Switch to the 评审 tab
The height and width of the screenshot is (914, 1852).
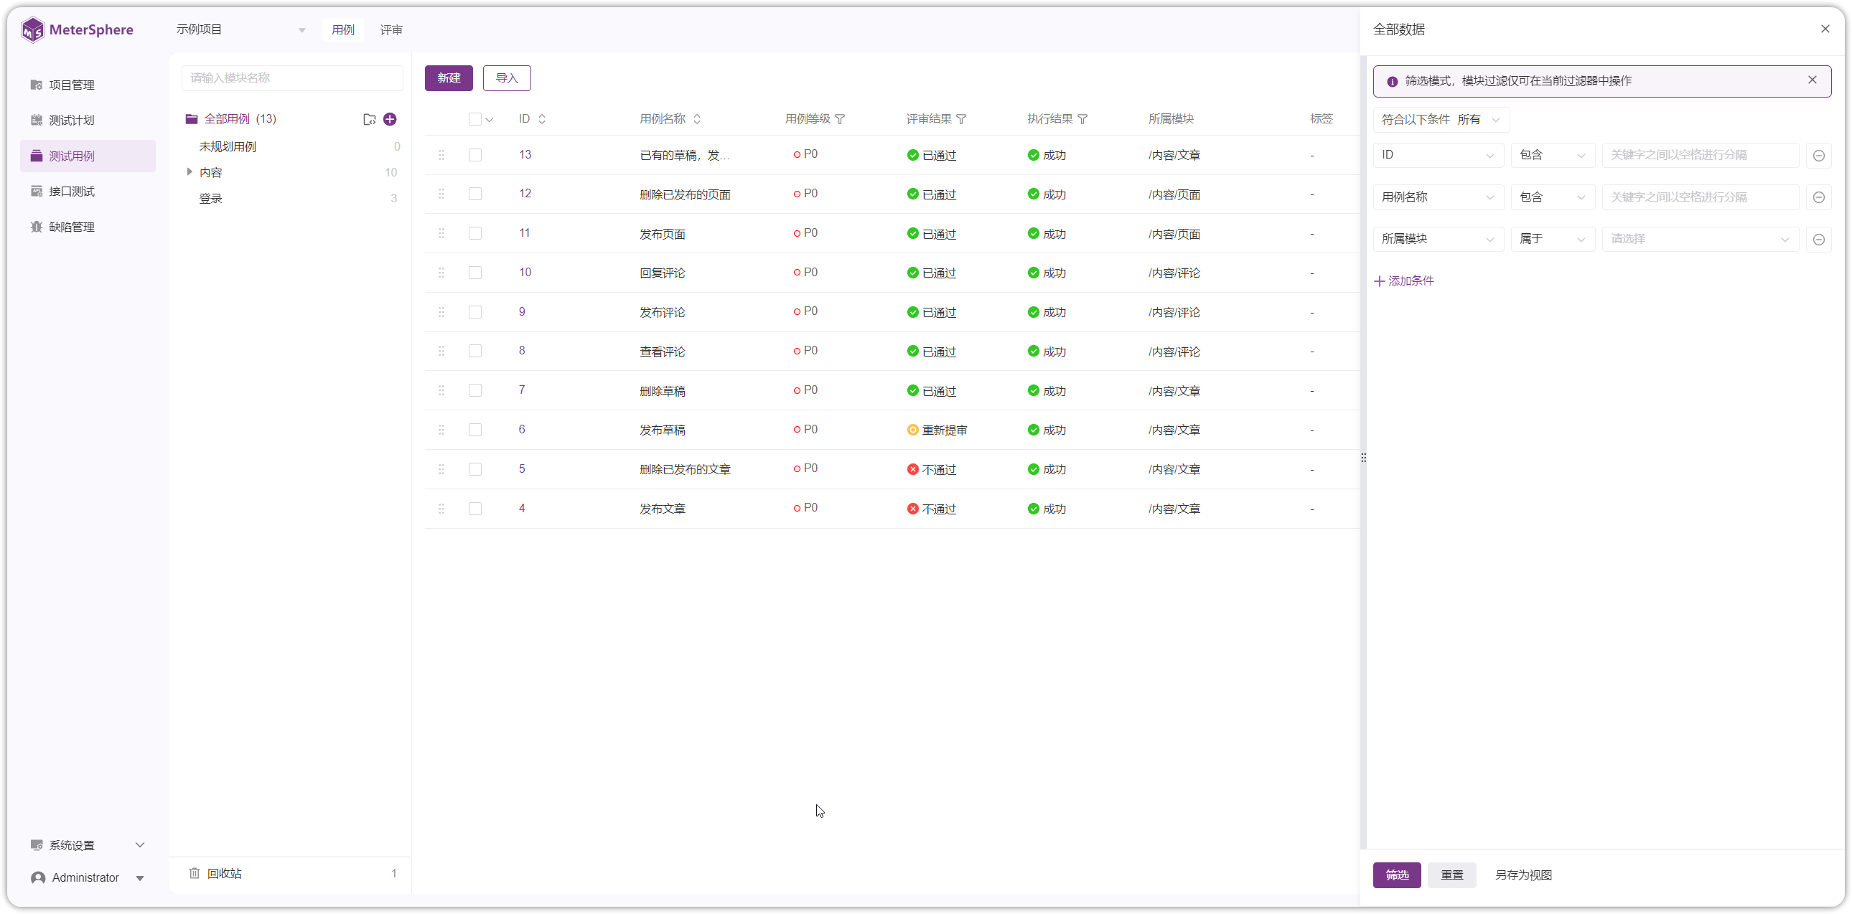pyautogui.click(x=391, y=29)
